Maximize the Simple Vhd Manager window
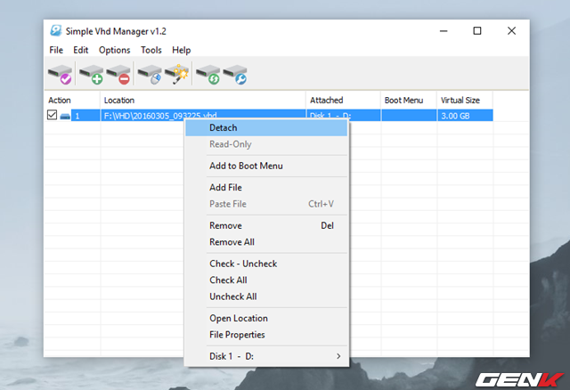Screen dimensions: 570x390 [477, 31]
